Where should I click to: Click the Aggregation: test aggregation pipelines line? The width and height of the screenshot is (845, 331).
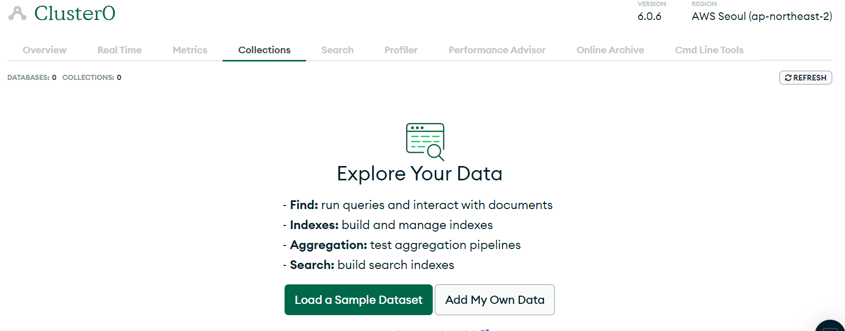click(402, 245)
